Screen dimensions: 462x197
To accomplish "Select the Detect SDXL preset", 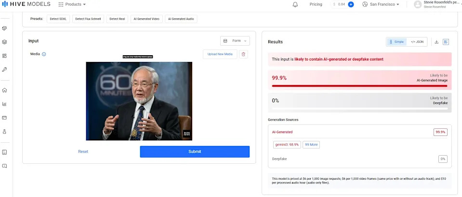I will [58, 19].
